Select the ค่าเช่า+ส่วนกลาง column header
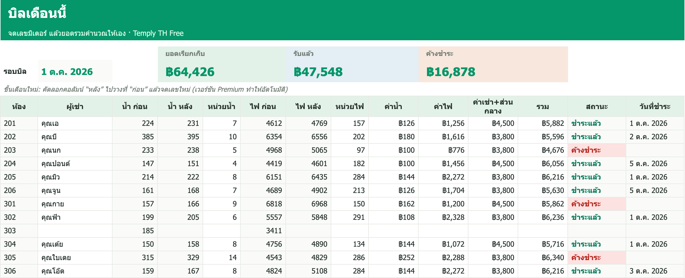 click(x=493, y=107)
